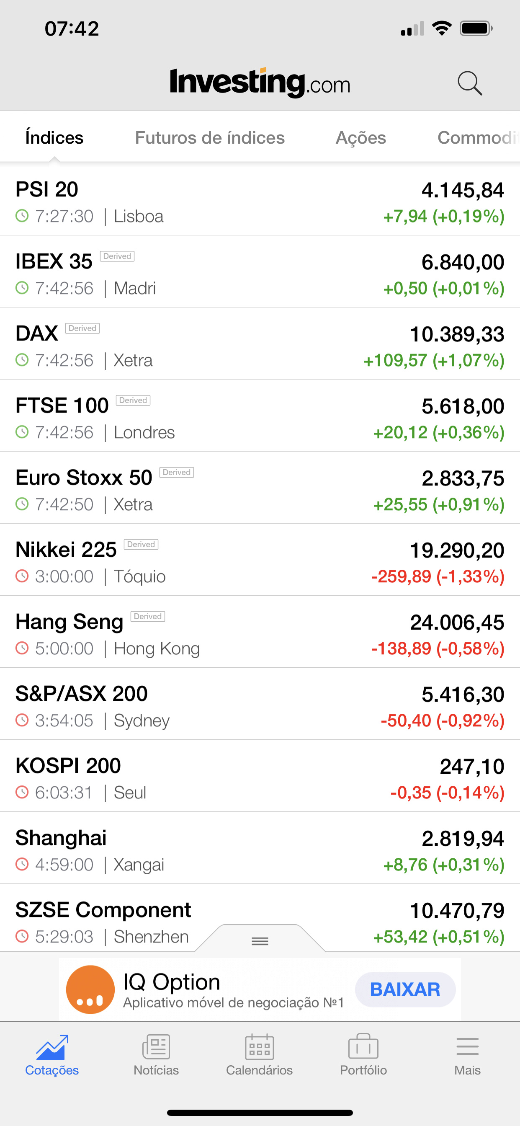Open the DAX index quote
Screen dimensions: 520x1126
(260, 343)
